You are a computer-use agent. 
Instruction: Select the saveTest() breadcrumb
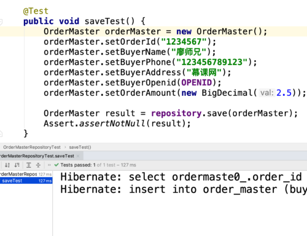coord(80,147)
